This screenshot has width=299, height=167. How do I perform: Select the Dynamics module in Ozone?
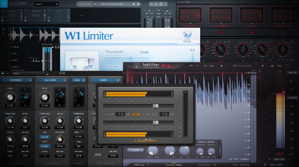click(x=35, y=15)
